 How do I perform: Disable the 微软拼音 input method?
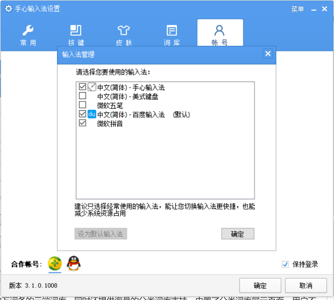tap(82, 123)
